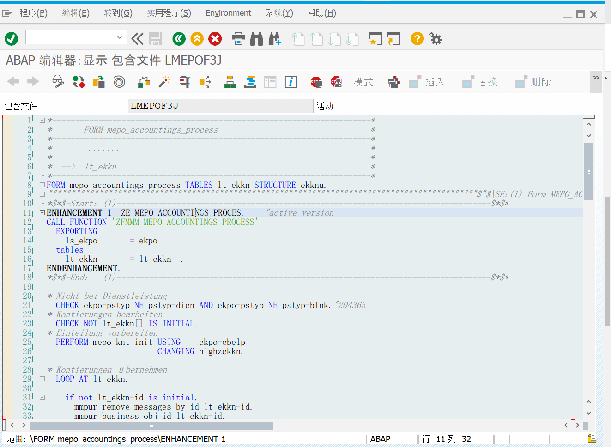The height and width of the screenshot is (447, 611).
Task: Collapse the IF block at line 31
Action: click(42, 398)
